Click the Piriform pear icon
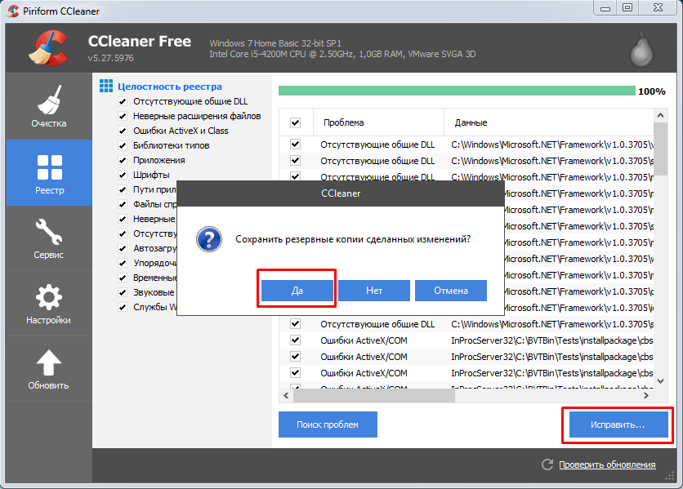 [641, 50]
